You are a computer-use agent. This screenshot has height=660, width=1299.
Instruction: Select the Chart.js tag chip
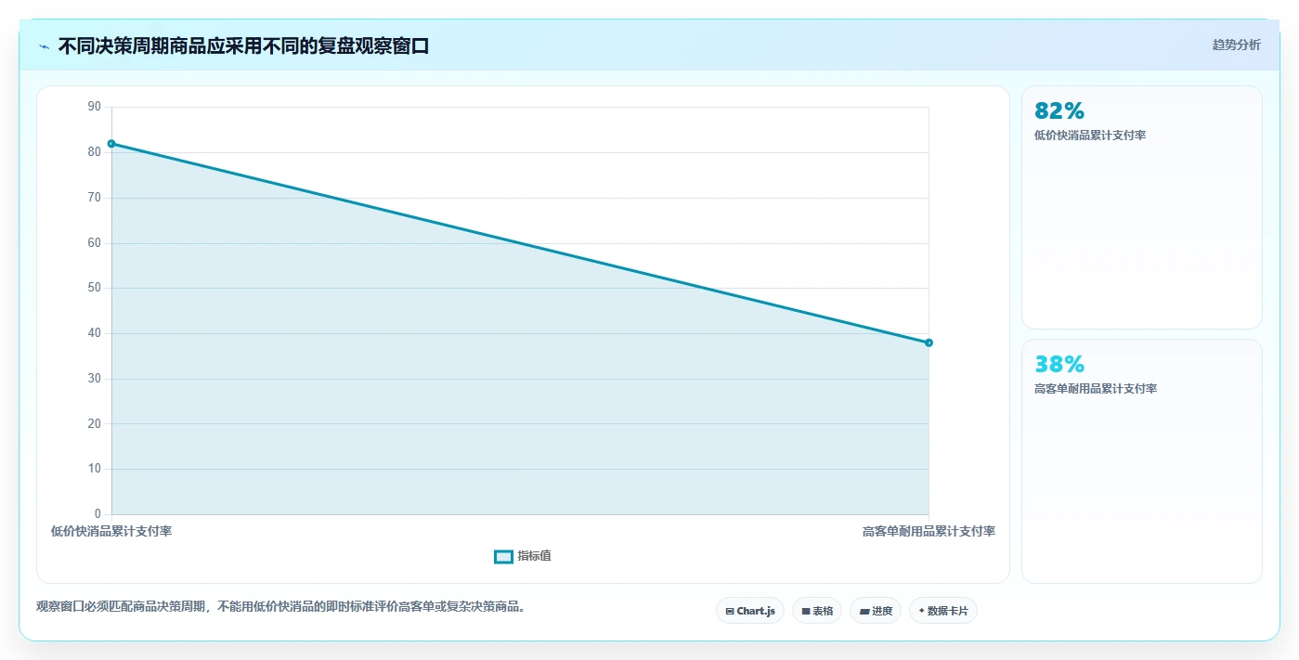750,611
